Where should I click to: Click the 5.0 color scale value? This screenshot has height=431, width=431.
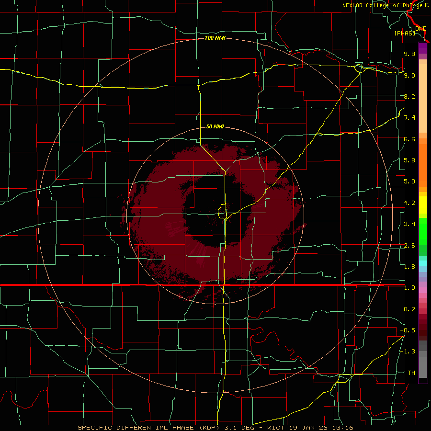(x=409, y=181)
